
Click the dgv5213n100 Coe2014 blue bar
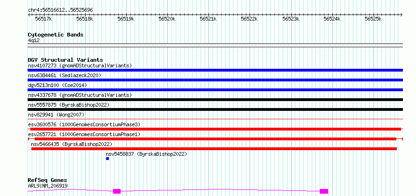click(x=215, y=90)
